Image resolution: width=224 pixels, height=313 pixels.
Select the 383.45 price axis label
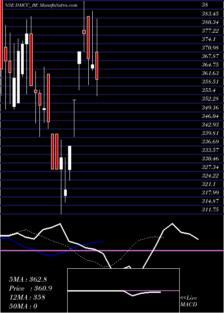tap(210, 14)
